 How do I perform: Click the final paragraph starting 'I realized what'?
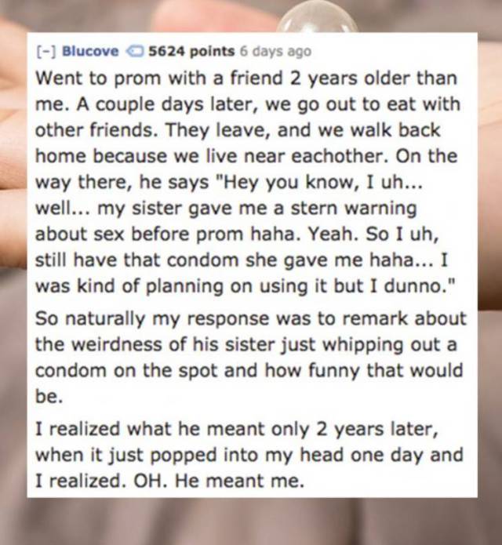click(x=249, y=455)
